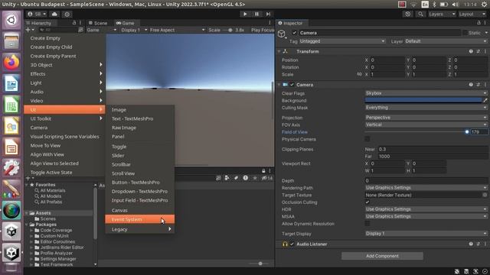The width and height of the screenshot is (490, 275).
Task: Toggle the Audio Listener enabled checkbox
Action: [292, 244]
